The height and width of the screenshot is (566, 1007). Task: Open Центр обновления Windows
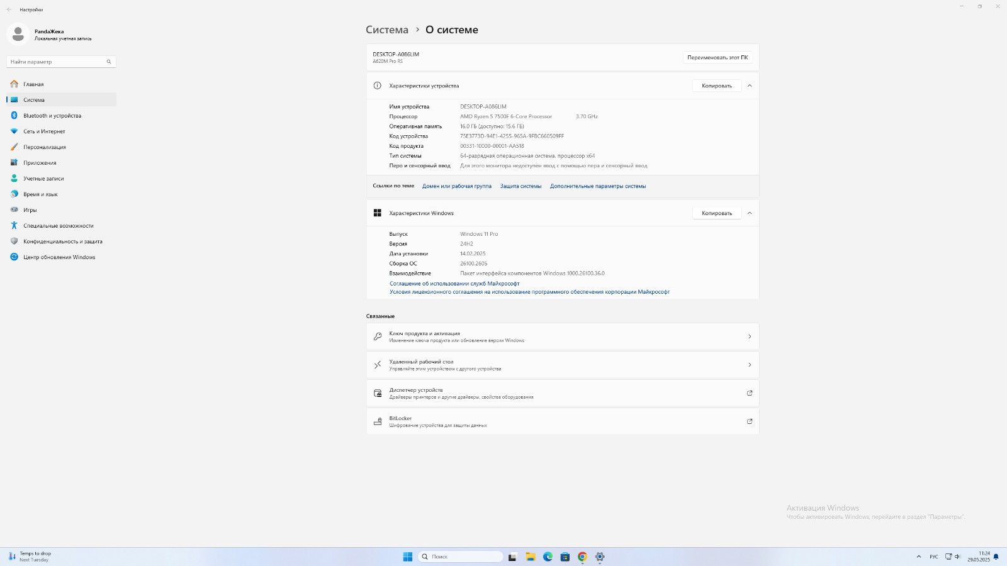click(61, 257)
